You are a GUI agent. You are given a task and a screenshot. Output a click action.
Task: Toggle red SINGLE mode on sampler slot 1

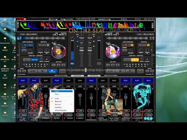[x=23, y=115]
